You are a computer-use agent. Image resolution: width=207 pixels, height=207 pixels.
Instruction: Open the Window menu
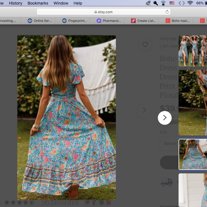click(x=61, y=3)
